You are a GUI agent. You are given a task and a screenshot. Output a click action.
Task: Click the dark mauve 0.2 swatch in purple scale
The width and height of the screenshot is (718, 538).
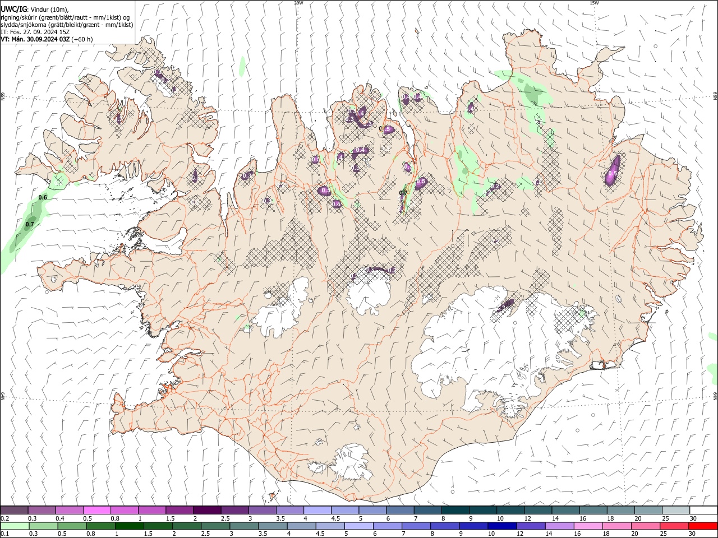coord(14,510)
